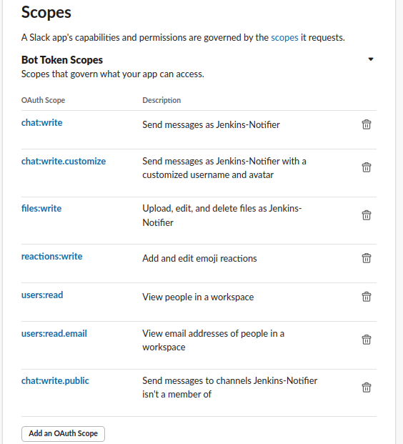Open the scopes documentation link
The height and width of the screenshot is (444, 403).
284,38
